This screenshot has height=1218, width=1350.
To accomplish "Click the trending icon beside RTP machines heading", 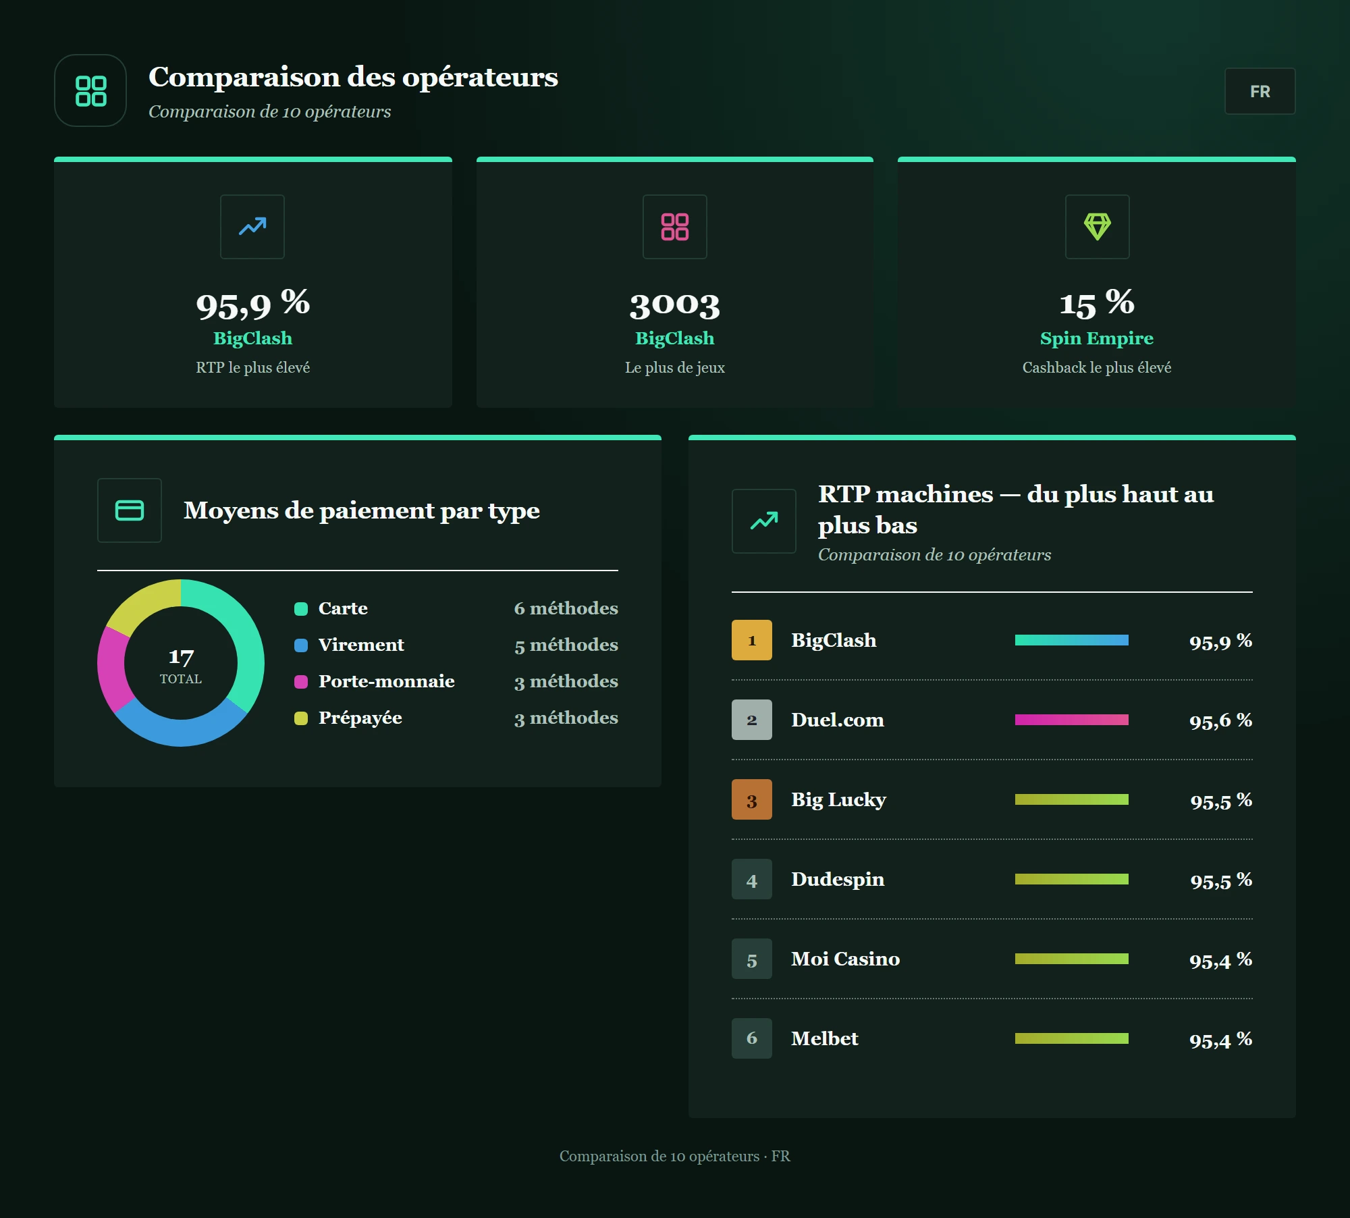I will click(x=764, y=521).
